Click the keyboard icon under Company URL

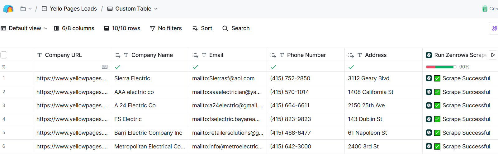point(105,67)
